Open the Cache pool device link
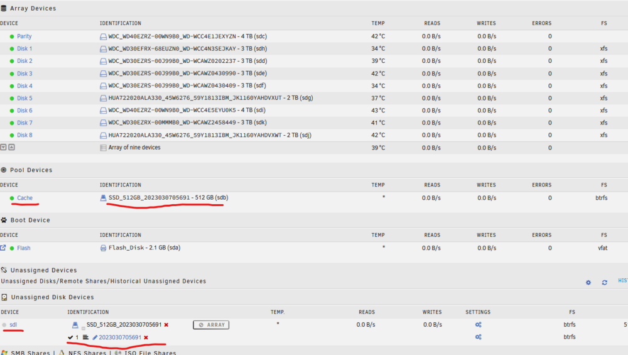628x355 pixels. 25,198
